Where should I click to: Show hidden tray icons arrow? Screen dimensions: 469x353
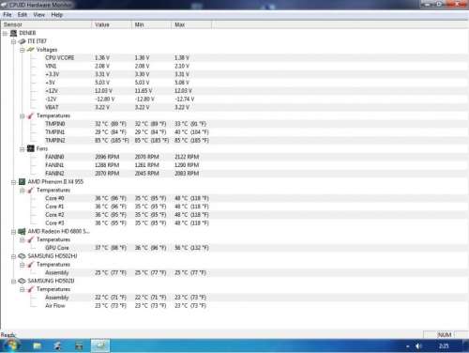(x=408, y=346)
